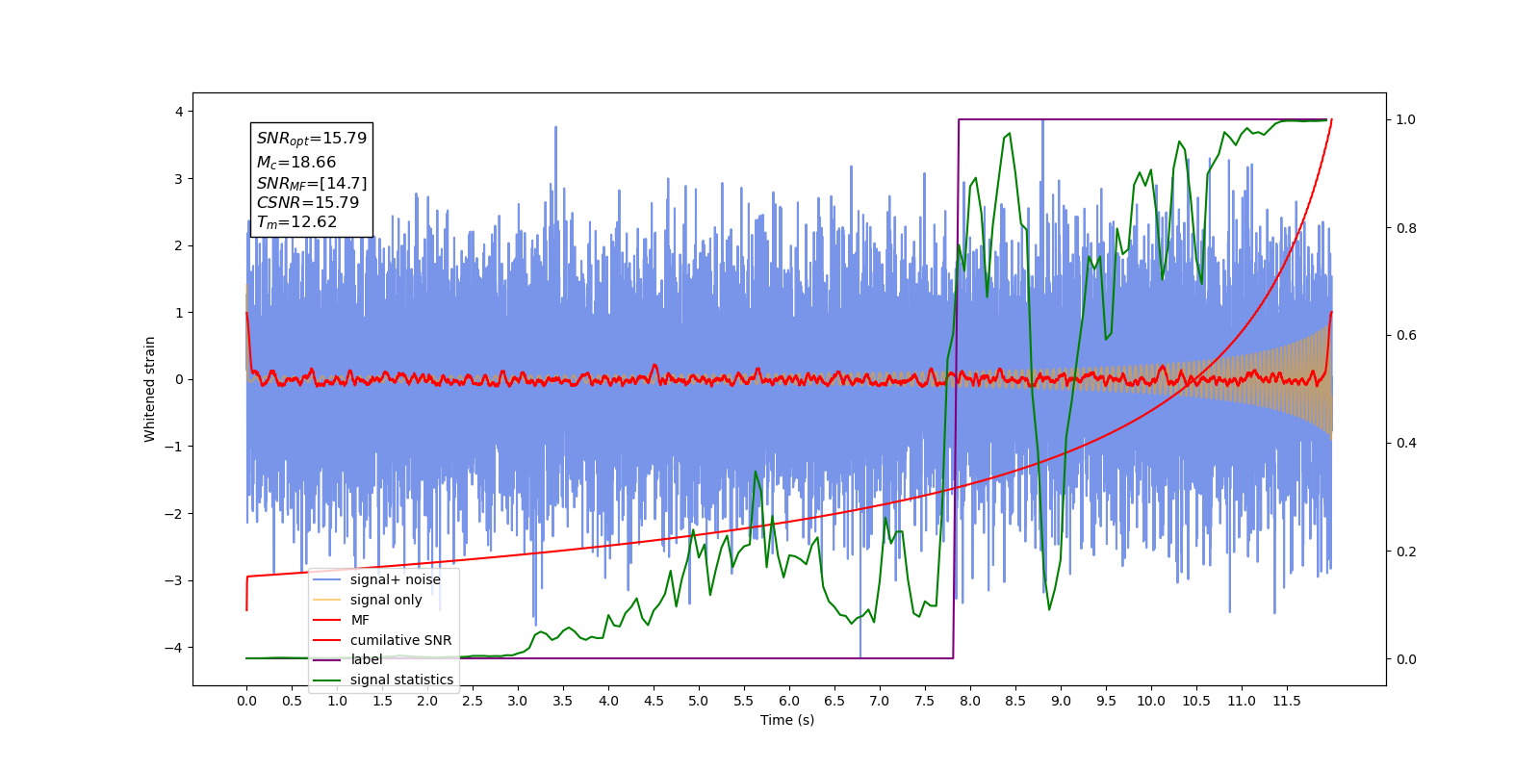Click the 3.5 tick on time axis

coord(563,701)
